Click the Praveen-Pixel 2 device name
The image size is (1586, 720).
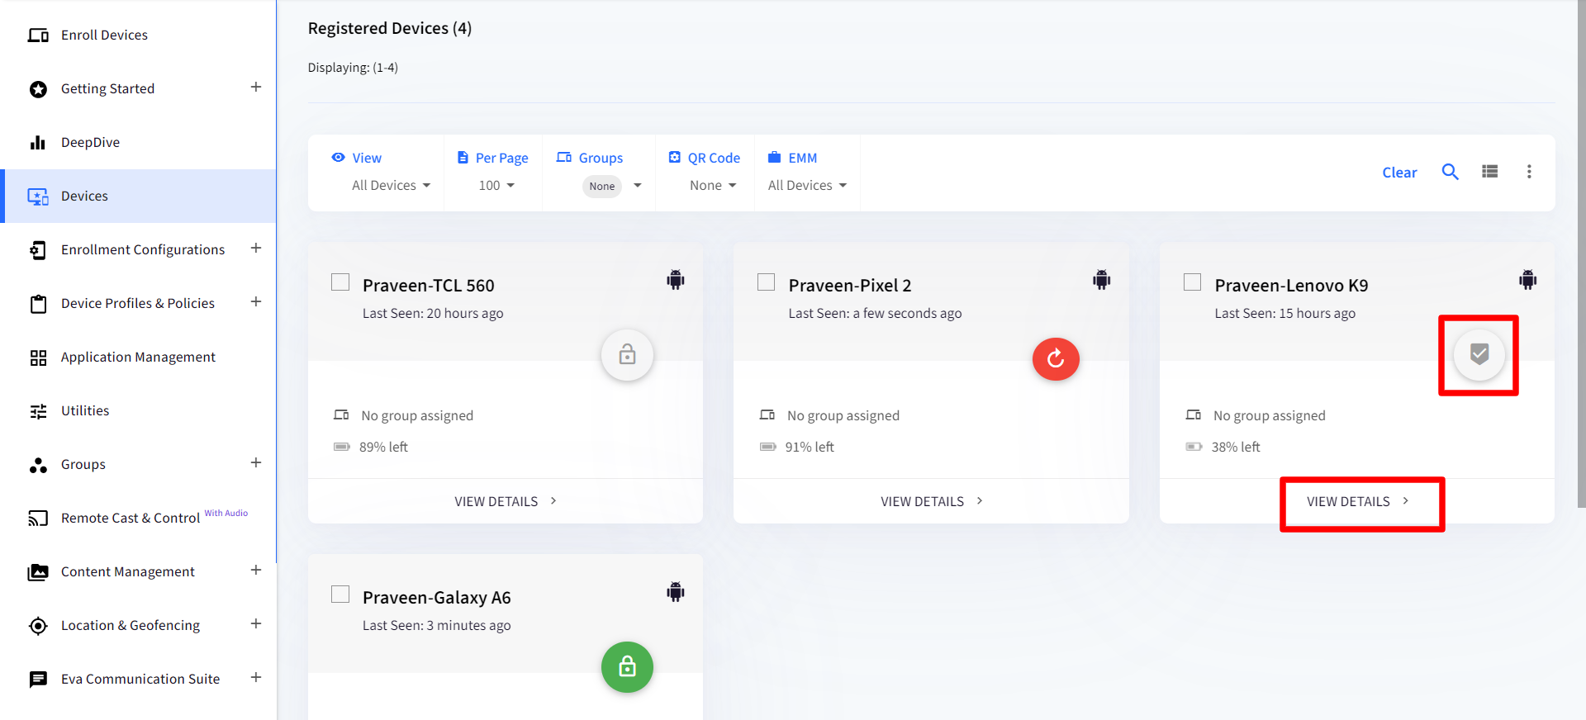click(850, 286)
